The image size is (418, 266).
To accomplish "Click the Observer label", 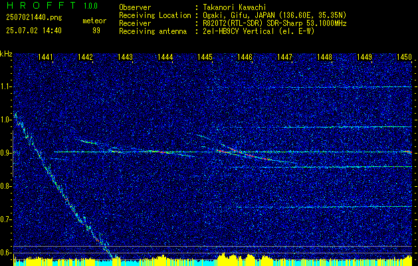I will 135,7.
